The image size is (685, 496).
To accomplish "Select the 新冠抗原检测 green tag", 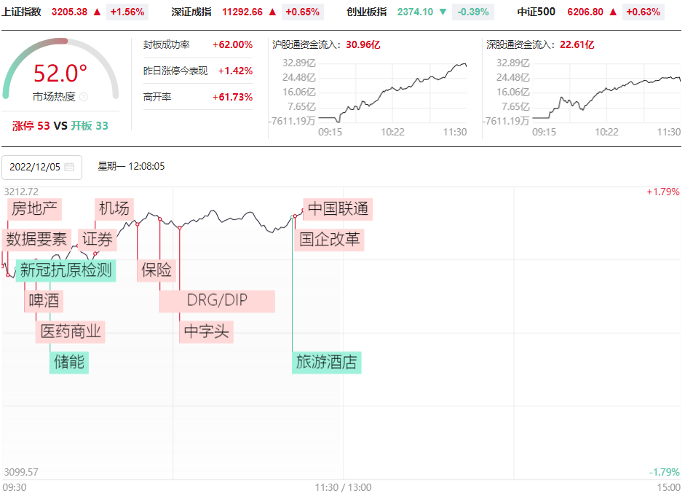I will [x=66, y=270].
